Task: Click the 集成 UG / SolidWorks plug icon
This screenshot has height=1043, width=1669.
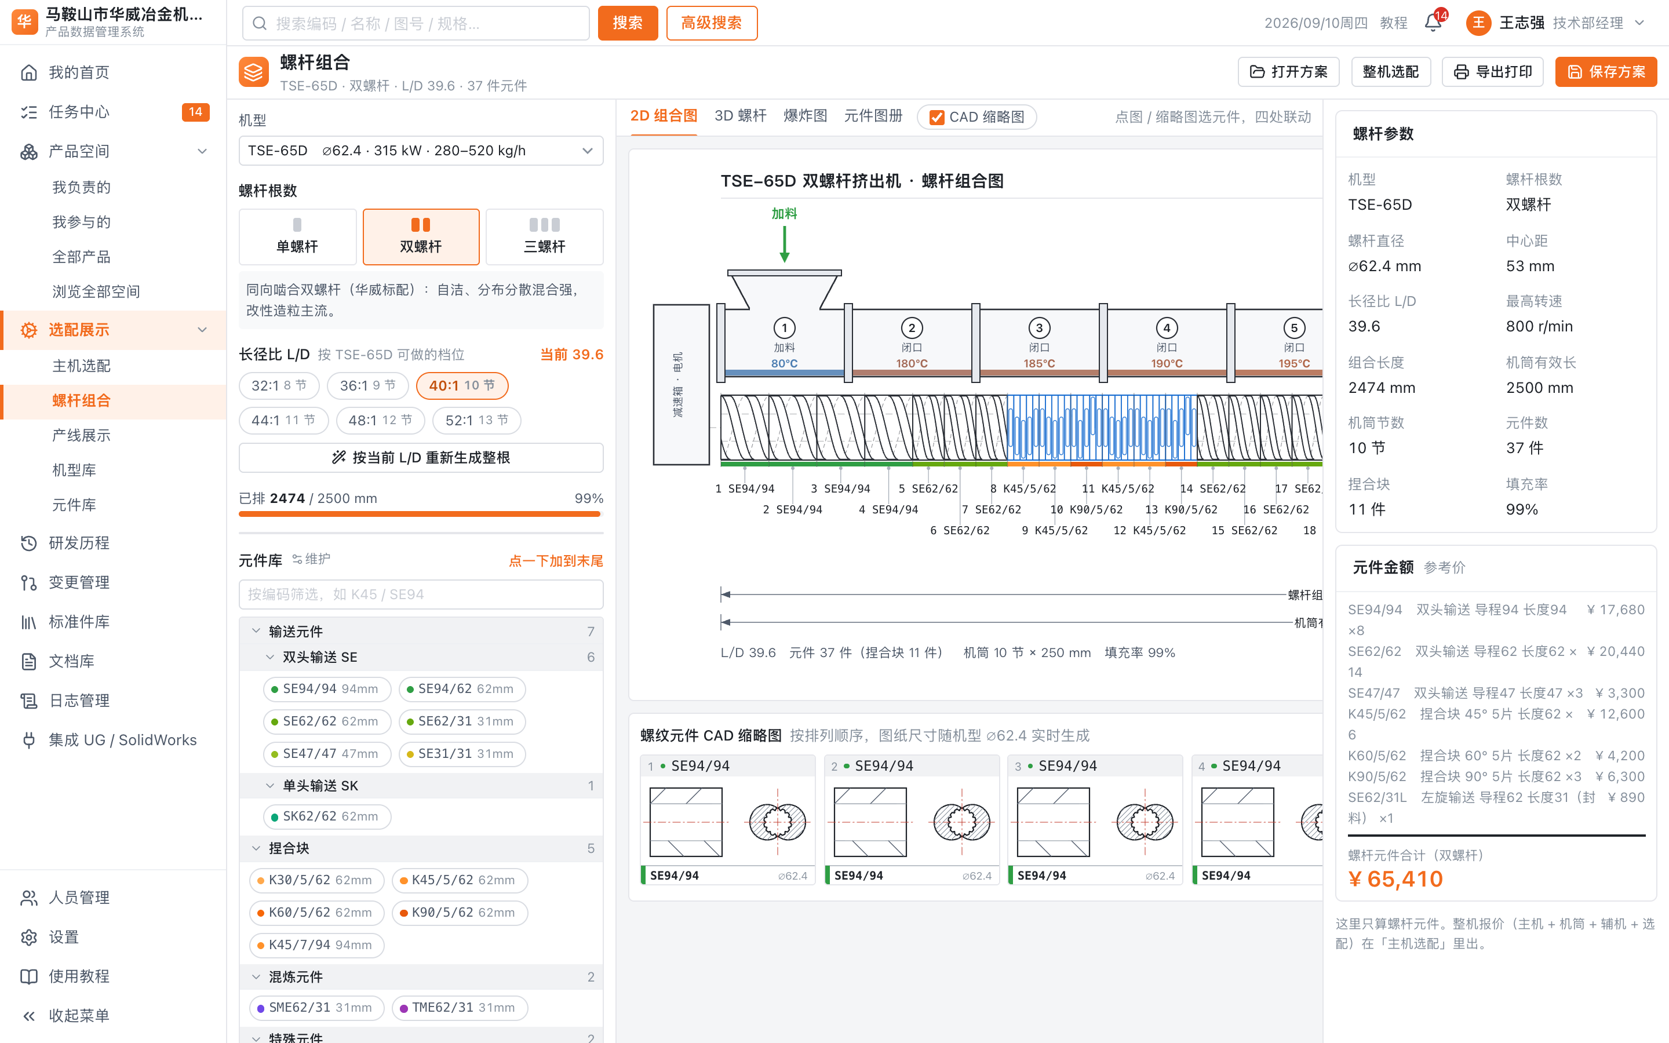Action: click(29, 739)
